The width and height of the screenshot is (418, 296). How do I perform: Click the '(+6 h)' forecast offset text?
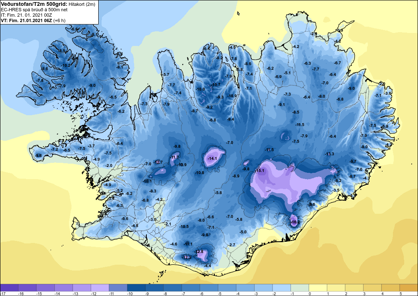(x=59, y=20)
